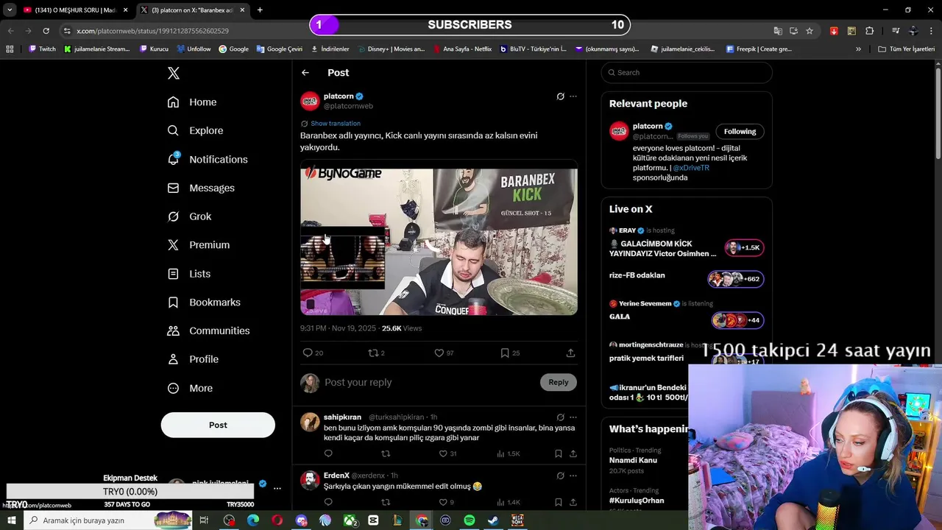The height and width of the screenshot is (530, 942).
Task: Open the Tüm Yer İşaretleri folder
Action: pos(907,49)
